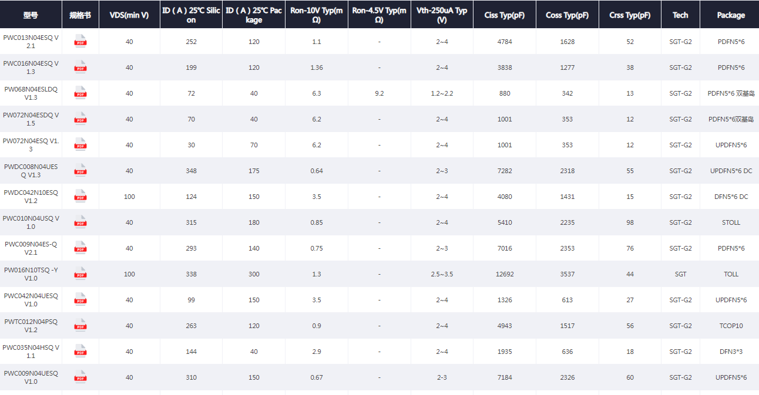759x395 pixels.
Task: Select the Package column header
Action: (731, 15)
